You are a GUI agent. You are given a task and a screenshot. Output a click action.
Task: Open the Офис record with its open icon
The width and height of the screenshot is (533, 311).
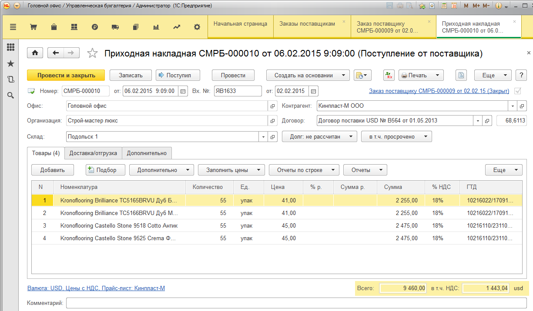point(273,106)
